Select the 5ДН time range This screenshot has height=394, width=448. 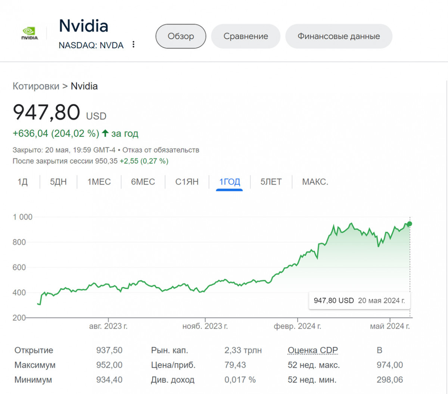(x=58, y=182)
